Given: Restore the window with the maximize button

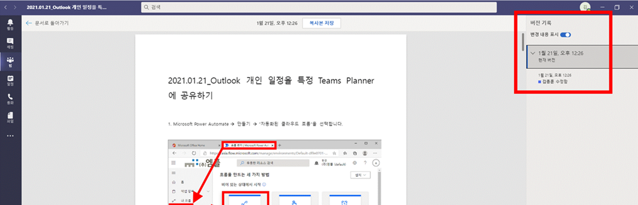Looking at the screenshot, I should (x=617, y=7).
